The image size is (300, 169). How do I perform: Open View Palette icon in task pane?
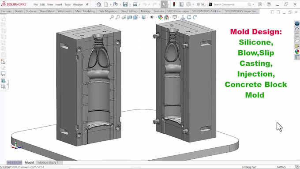coord(297,46)
